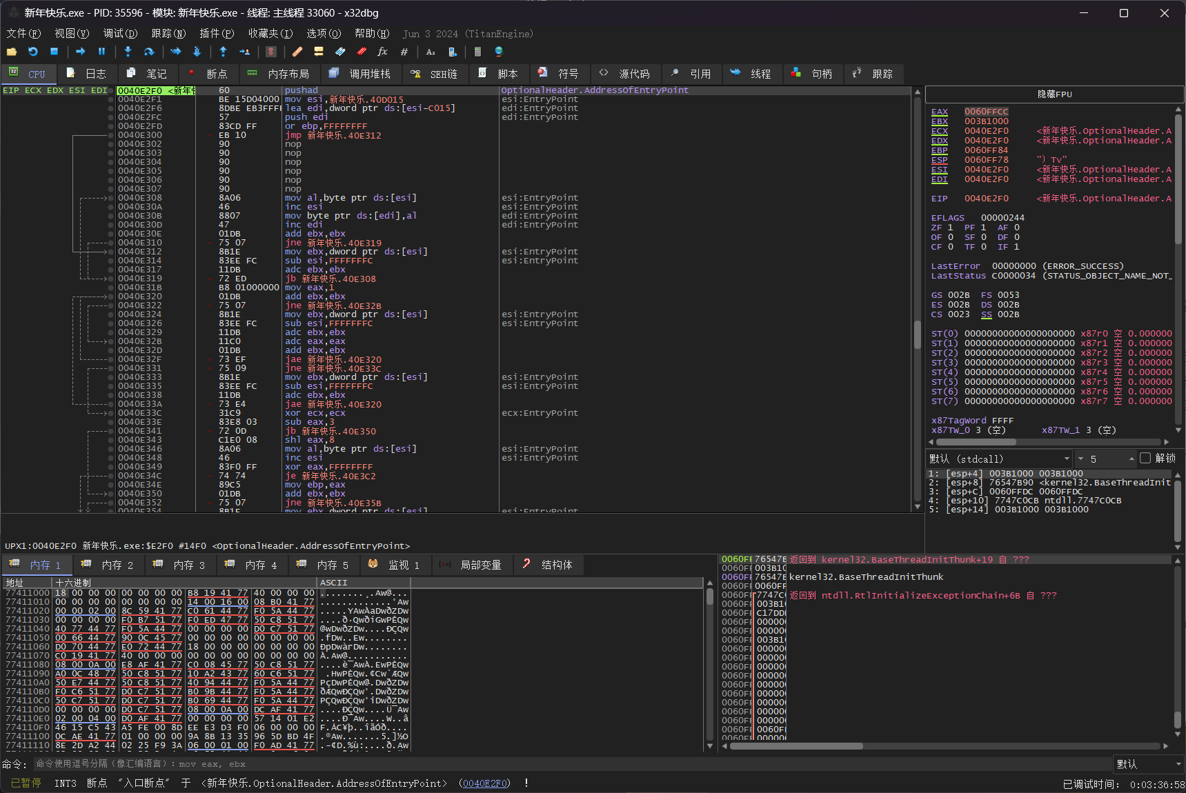1186x793 pixels.
Task: Open the Scylla plugin icon
Action: click(271, 52)
